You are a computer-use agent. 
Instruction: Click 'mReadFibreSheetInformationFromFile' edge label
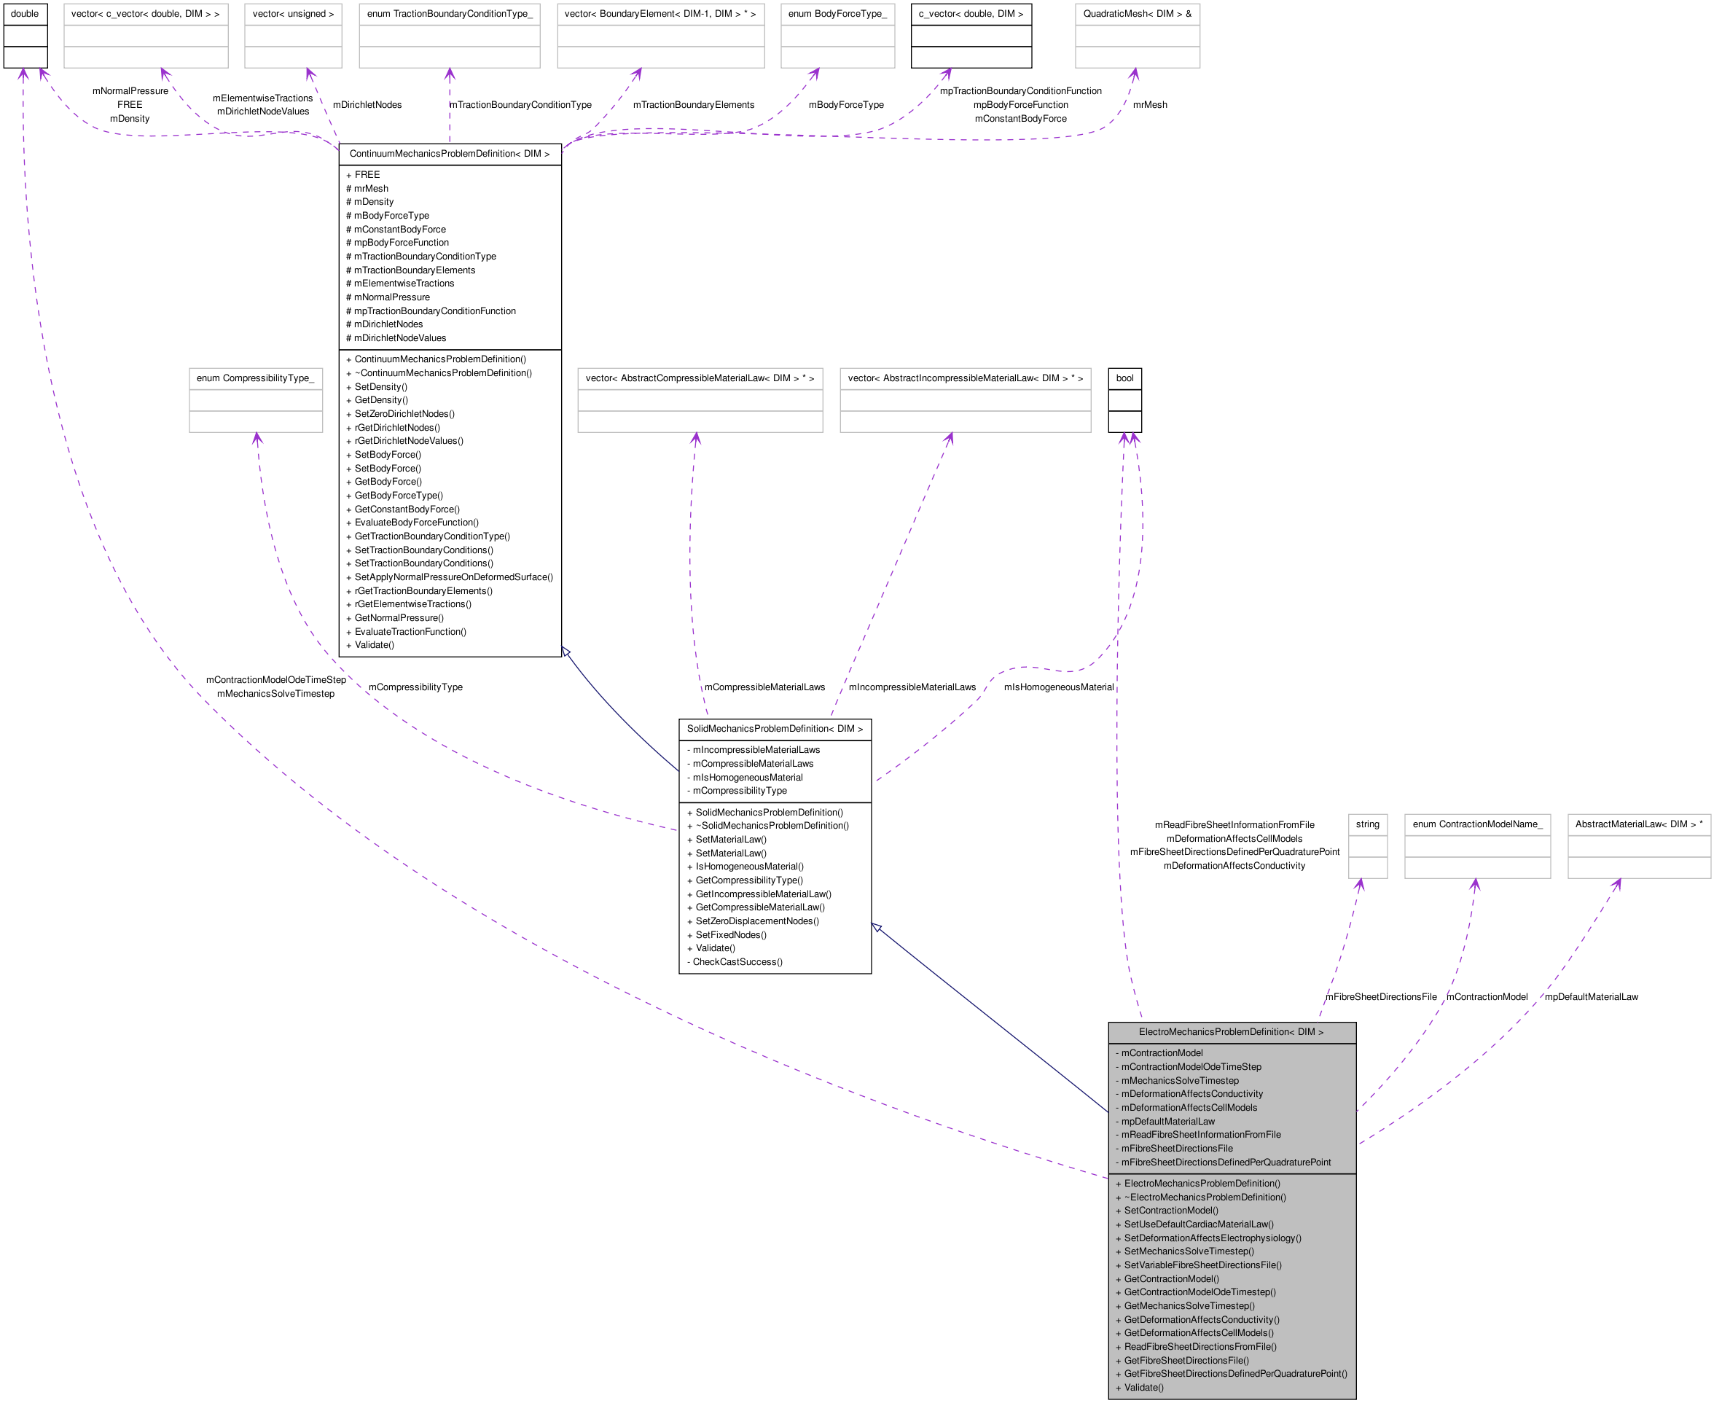point(1234,825)
